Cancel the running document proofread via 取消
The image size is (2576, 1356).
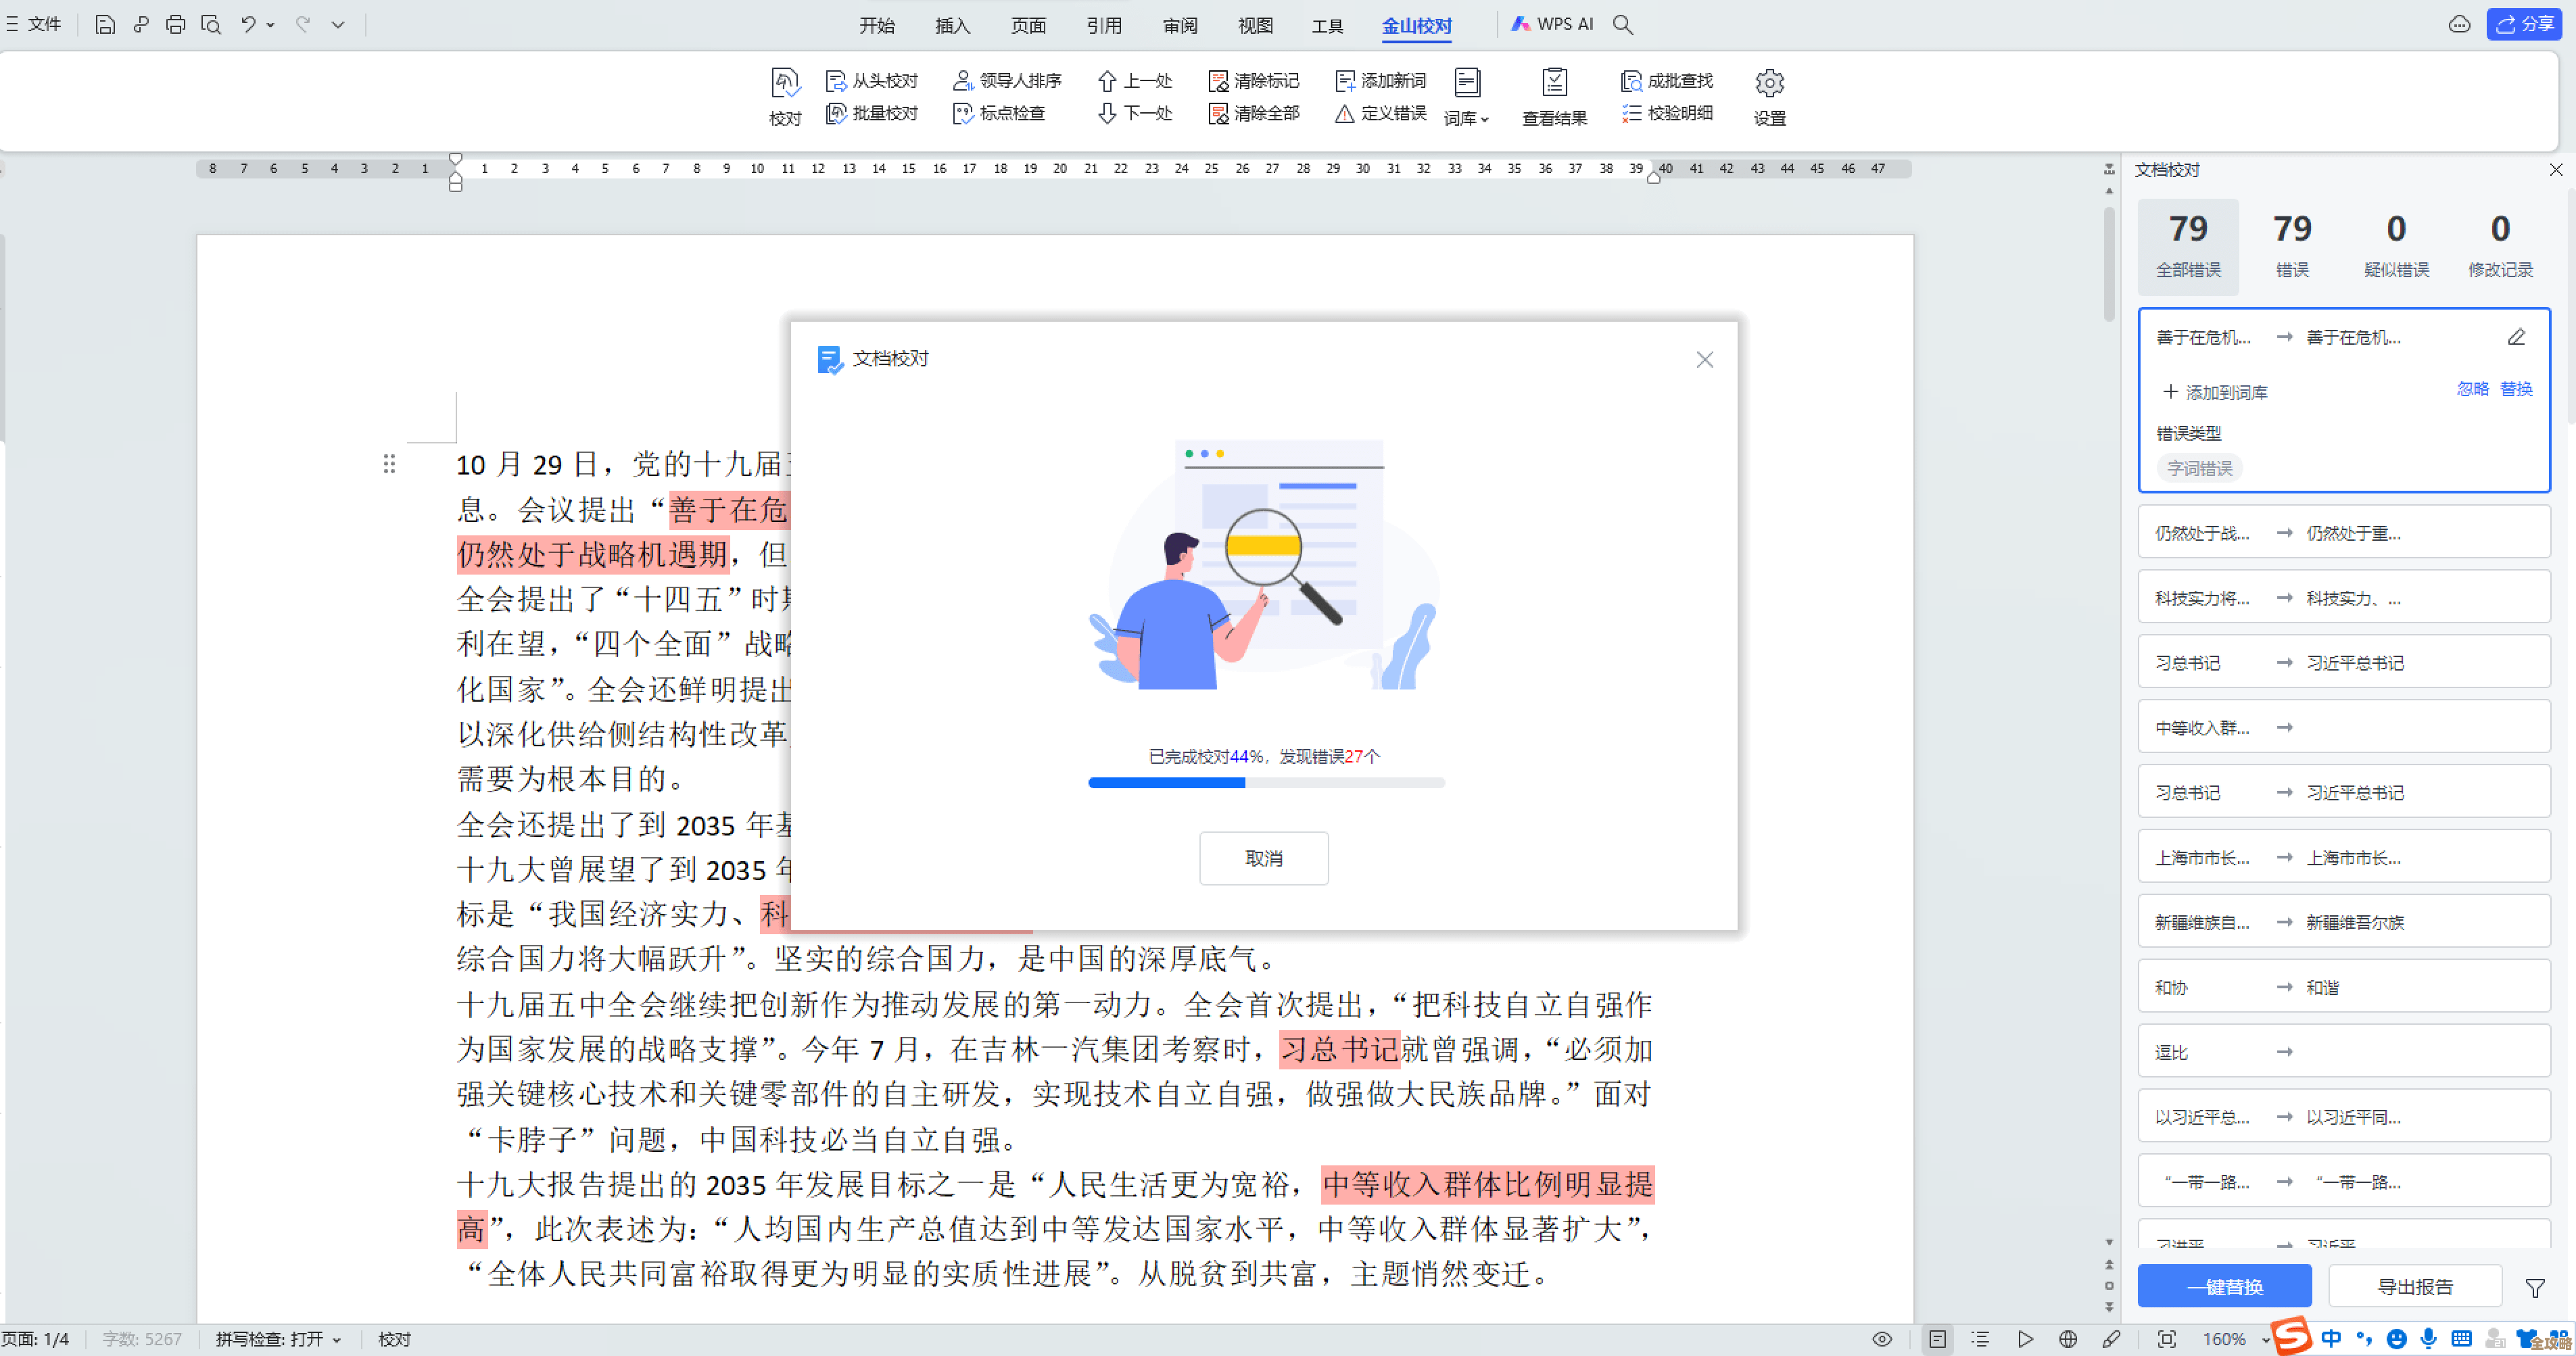pos(1263,858)
